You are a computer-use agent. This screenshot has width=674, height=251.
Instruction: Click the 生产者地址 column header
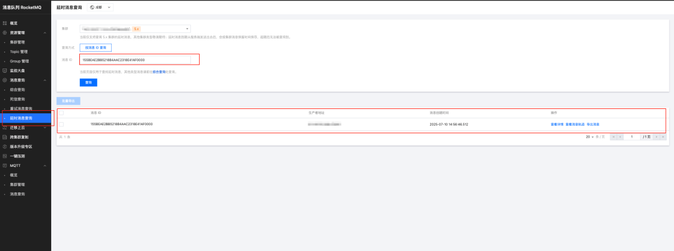(x=316, y=113)
